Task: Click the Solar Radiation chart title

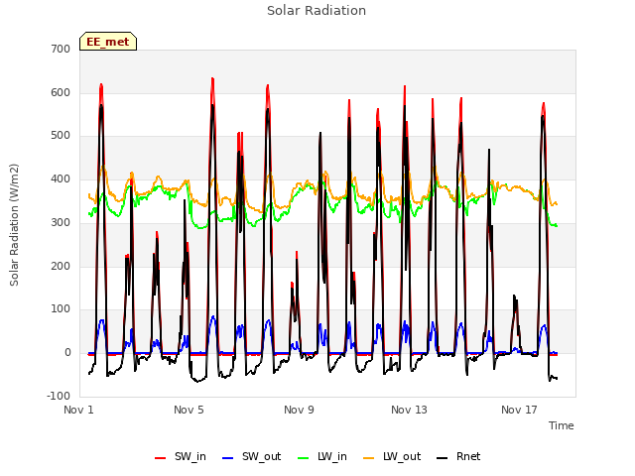Action: tap(317, 11)
